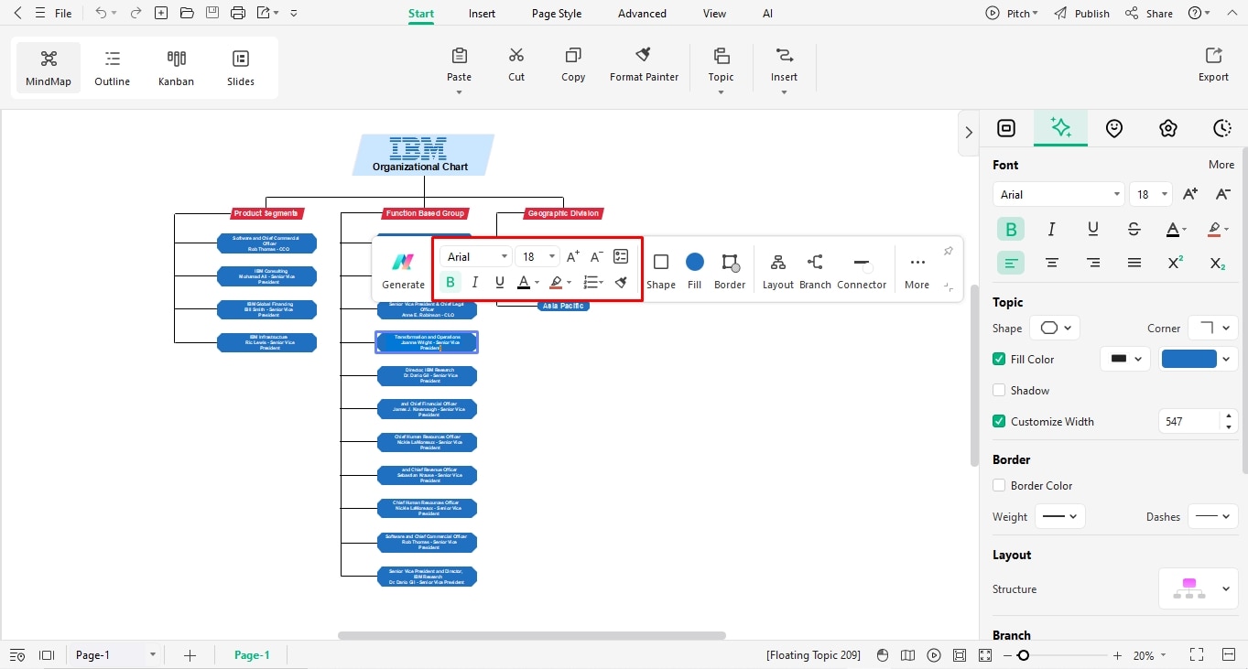Image resolution: width=1248 pixels, height=669 pixels.
Task: Switch to Slides view mode
Action: point(241,68)
